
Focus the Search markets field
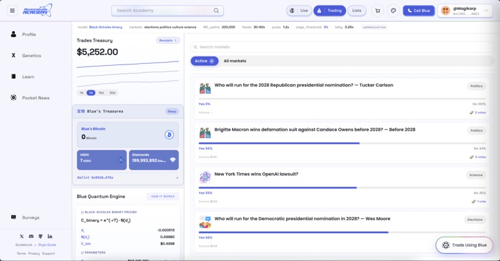click(342, 47)
